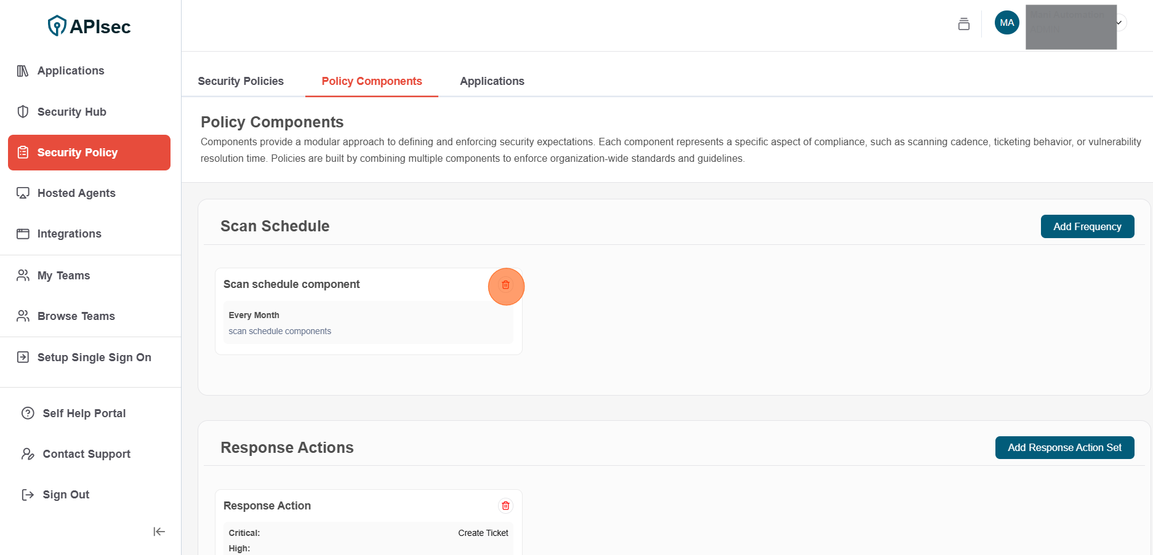Expand the user account dropdown chevron
This screenshot has height=555, width=1153.
click(x=1120, y=23)
